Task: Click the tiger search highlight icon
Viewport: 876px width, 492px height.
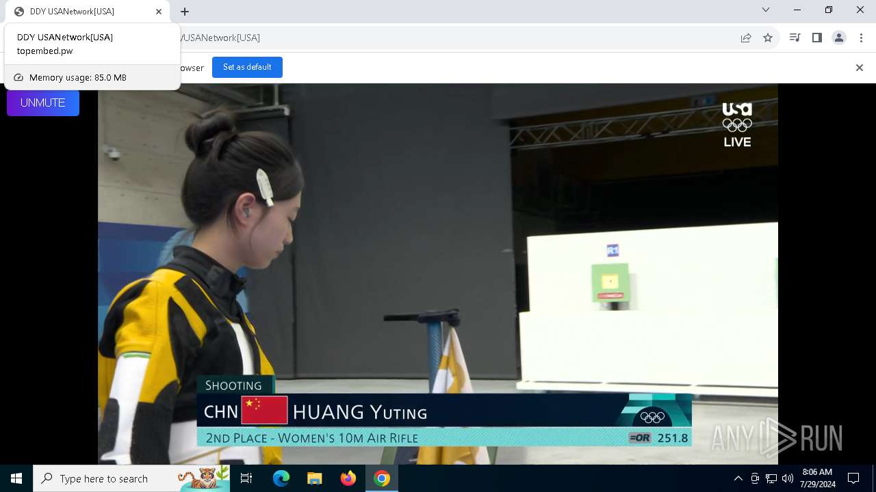Action: coord(204,478)
